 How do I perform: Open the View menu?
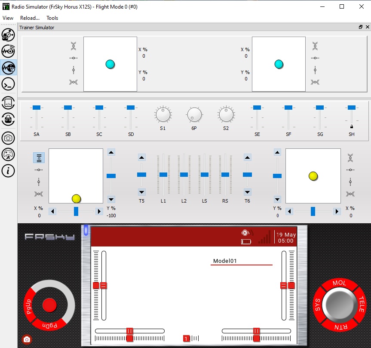[x=8, y=18]
